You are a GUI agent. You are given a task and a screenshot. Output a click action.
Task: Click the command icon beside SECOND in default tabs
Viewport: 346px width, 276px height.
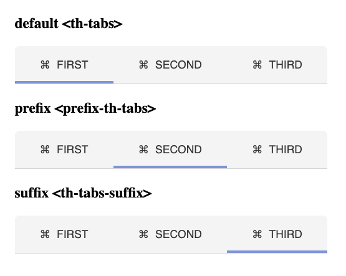[143, 65]
